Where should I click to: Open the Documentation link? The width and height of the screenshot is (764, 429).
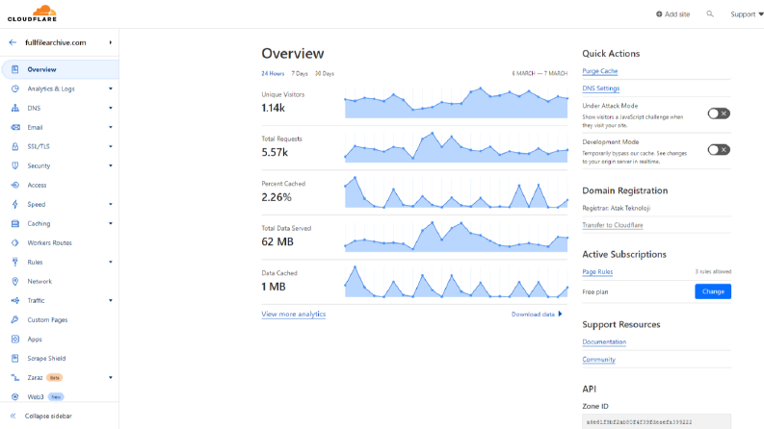604,341
